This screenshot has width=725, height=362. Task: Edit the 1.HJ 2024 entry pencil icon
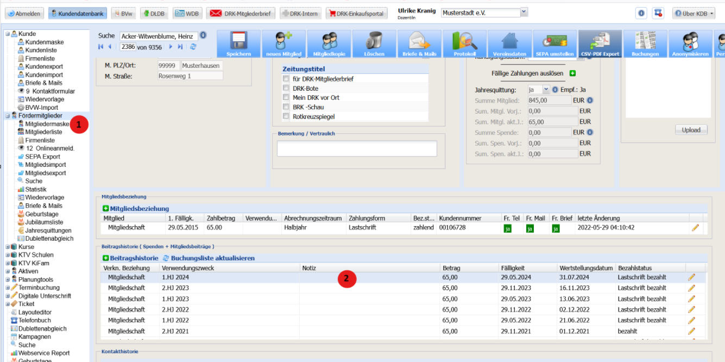(691, 277)
